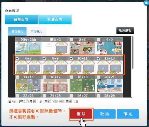Click the 調整頁次 button
This screenshot has width=149, height=127.
click(21, 19)
